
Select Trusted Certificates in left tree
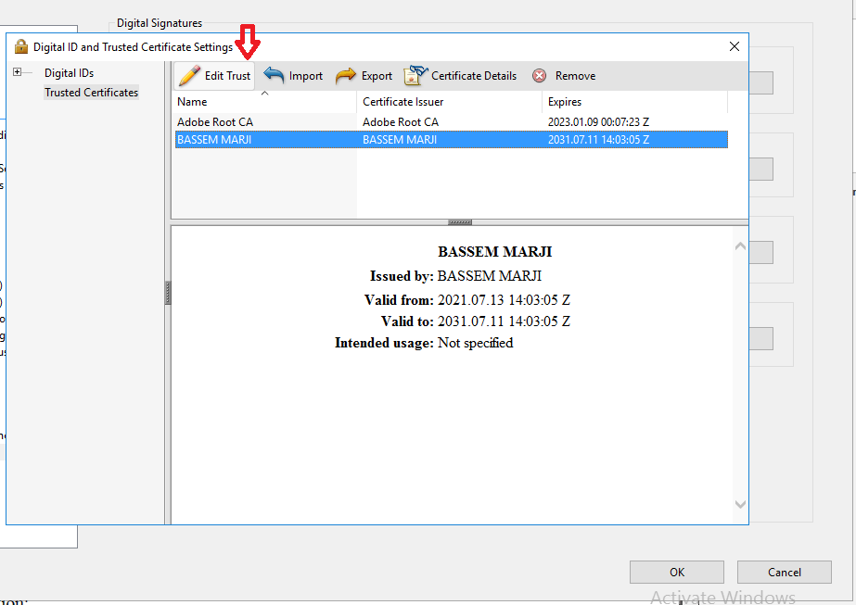tap(91, 93)
